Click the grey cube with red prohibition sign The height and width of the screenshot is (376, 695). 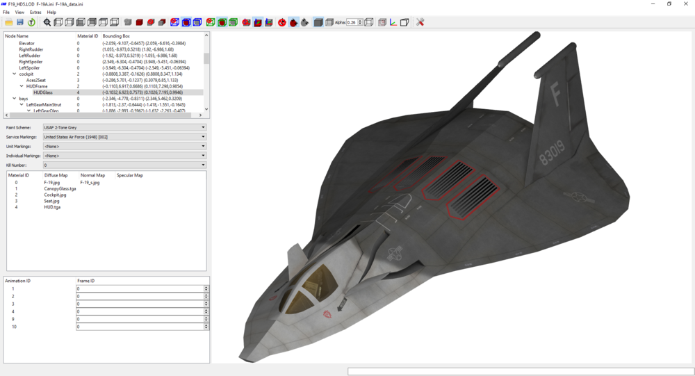151,22
